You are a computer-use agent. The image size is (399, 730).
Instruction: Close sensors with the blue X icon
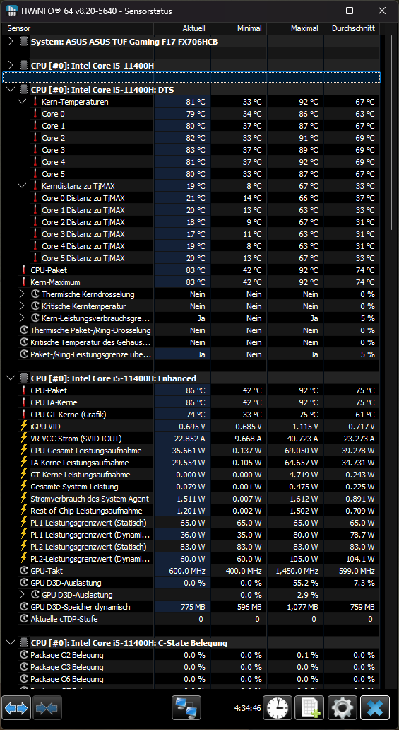pyautogui.click(x=375, y=708)
